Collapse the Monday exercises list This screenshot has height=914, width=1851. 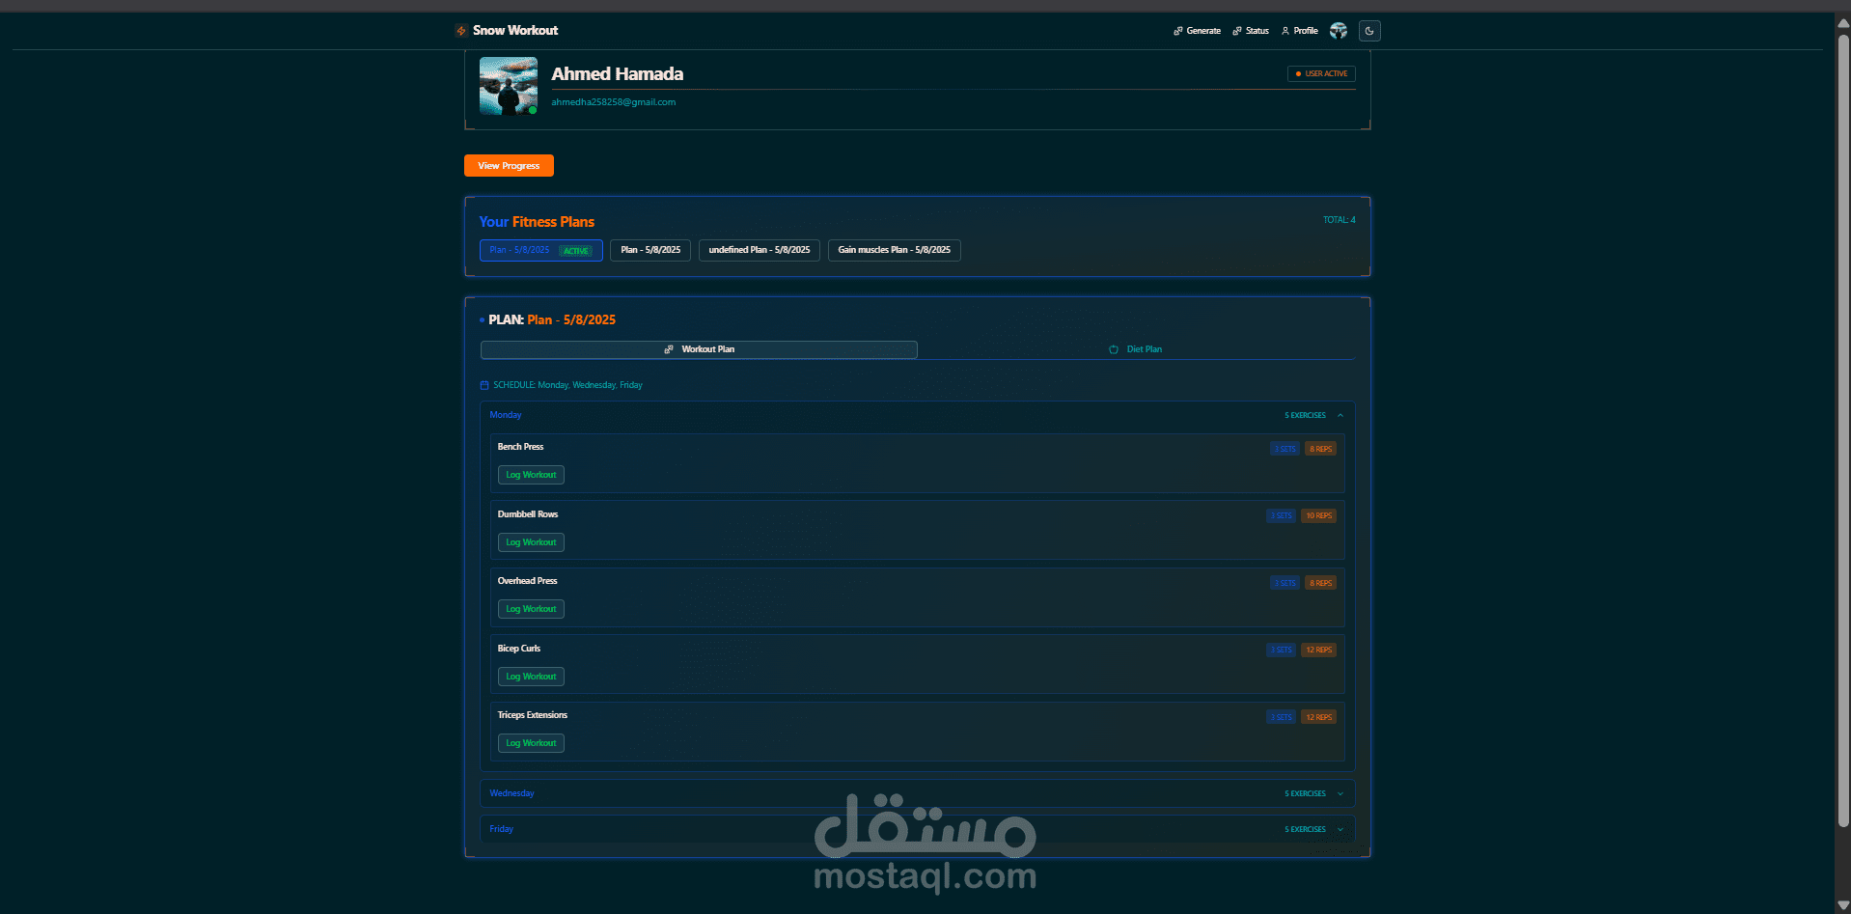[1340, 415]
